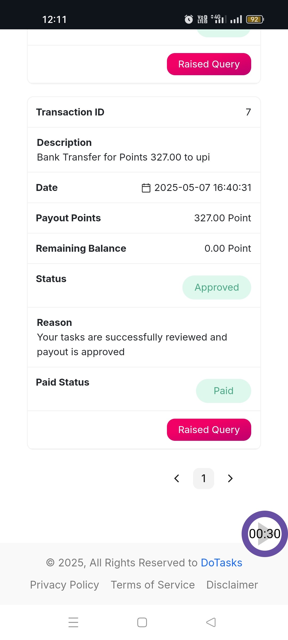Image resolution: width=288 pixels, height=640 pixels.
Task: Tap the 4G signal strength icon
Action: coord(219,19)
